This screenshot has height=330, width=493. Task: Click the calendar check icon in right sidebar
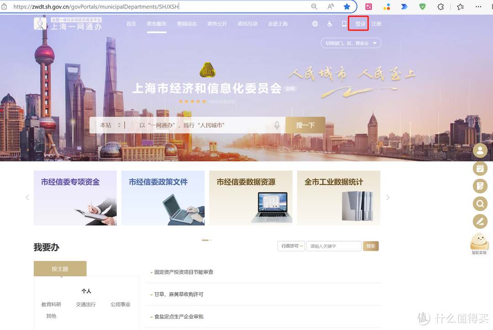pyautogui.click(x=480, y=168)
